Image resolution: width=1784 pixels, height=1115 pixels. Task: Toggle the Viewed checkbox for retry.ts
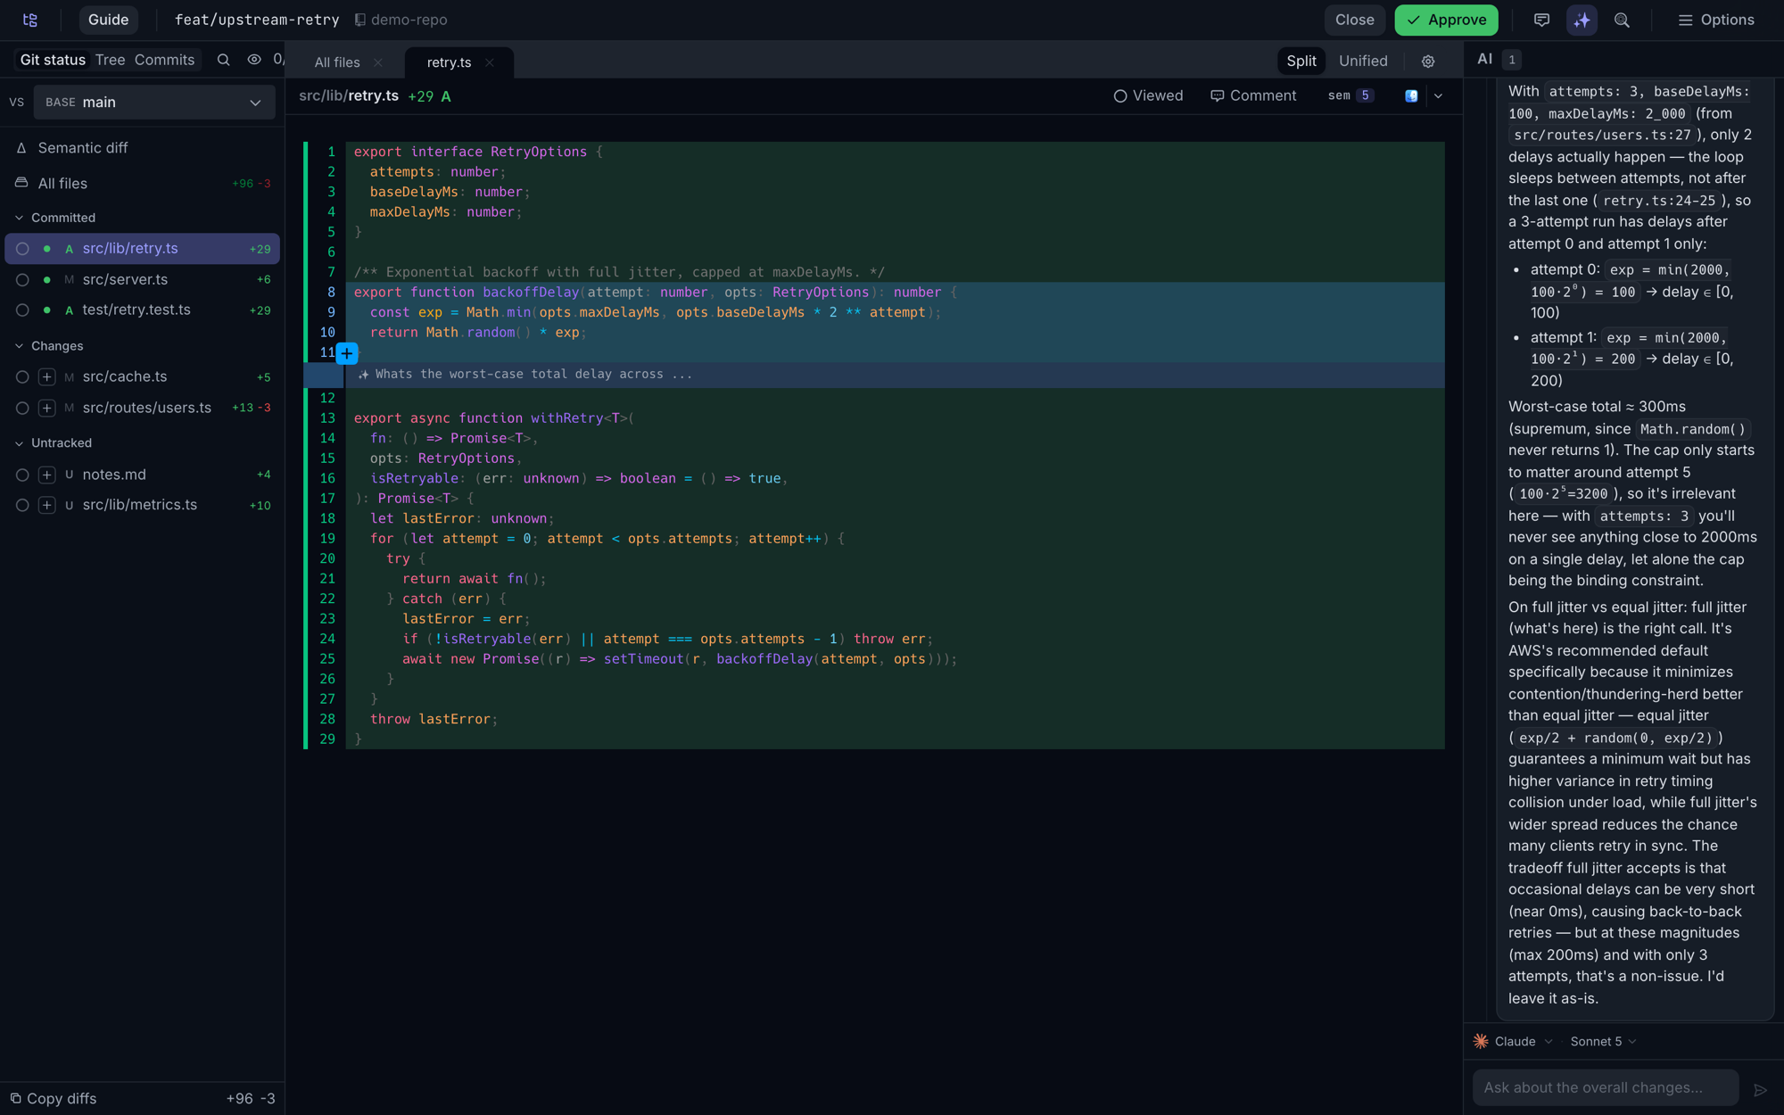[x=1148, y=95]
